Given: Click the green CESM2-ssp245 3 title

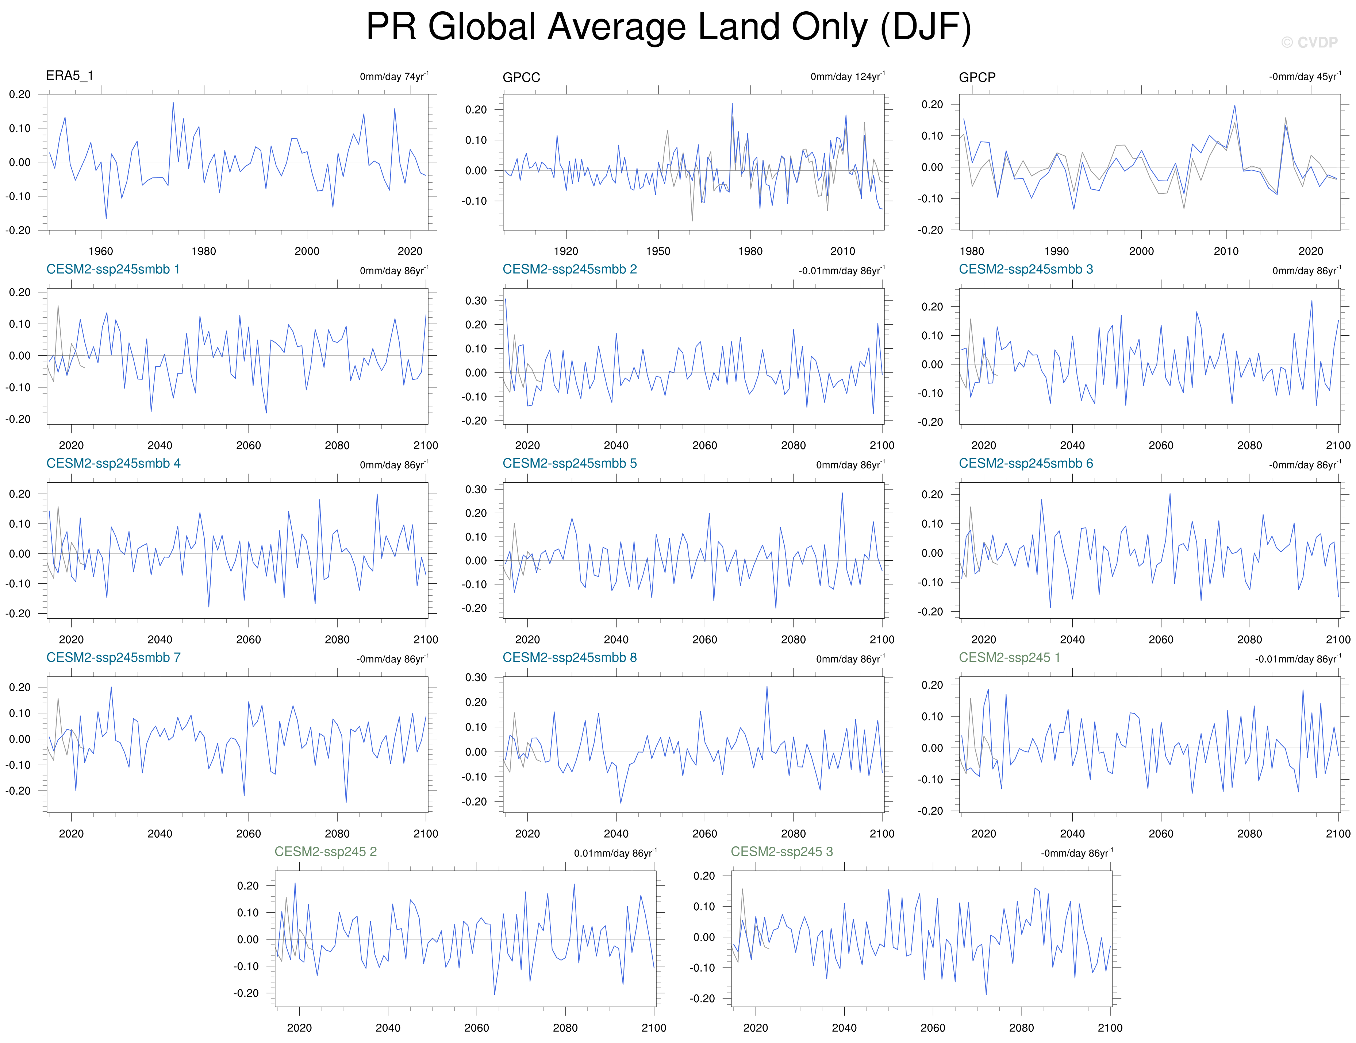Looking at the screenshot, I should 782,852.
